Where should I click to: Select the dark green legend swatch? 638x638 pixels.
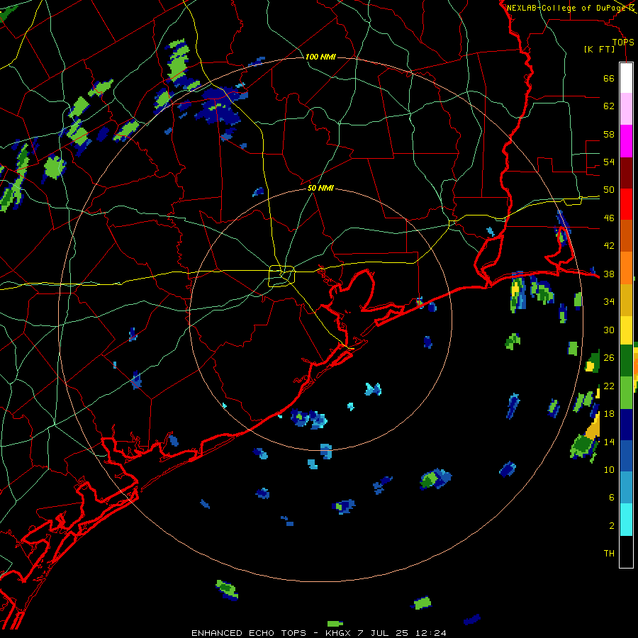tap(626, 361)
